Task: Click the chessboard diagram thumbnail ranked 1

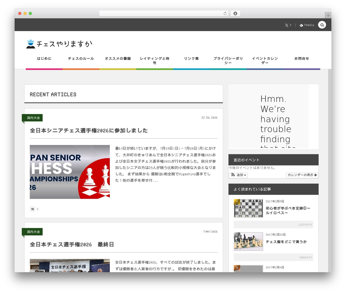Action: pos(248,208)
